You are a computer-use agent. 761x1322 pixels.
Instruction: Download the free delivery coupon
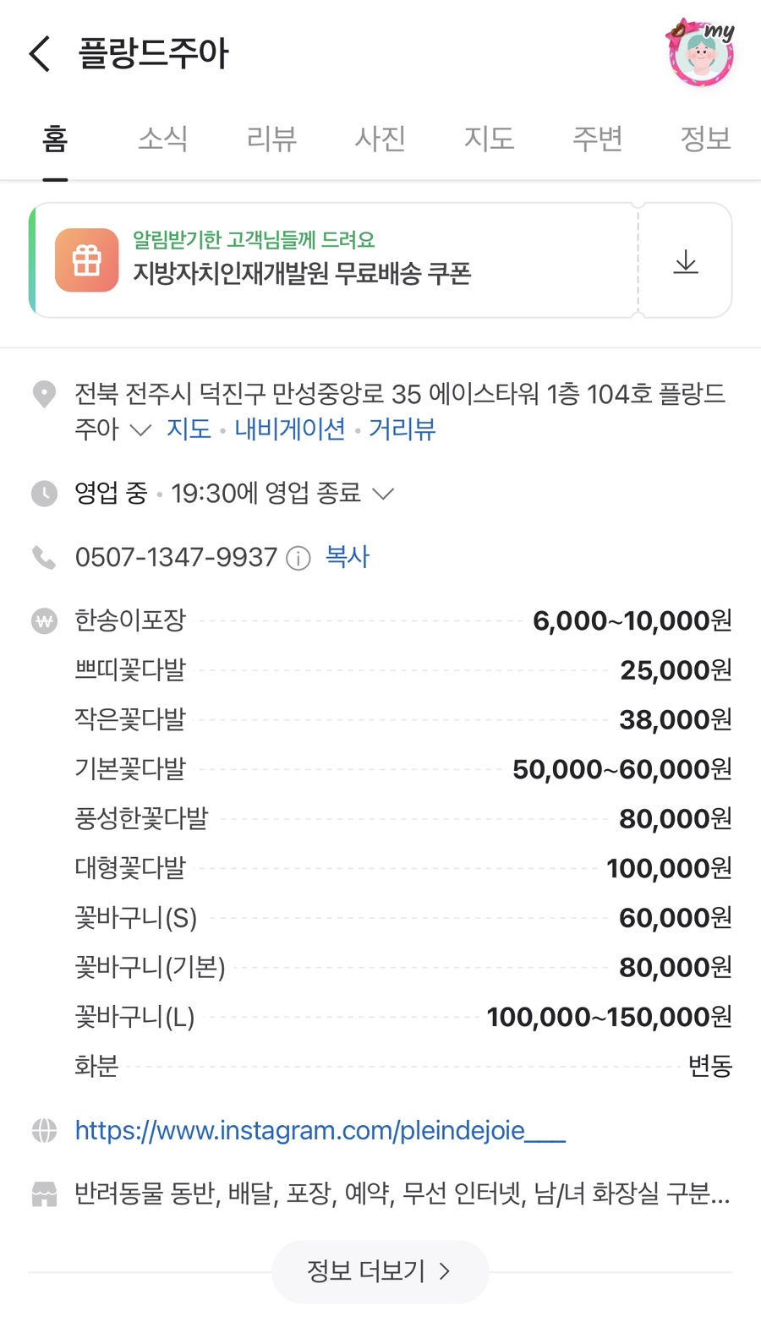coord(686,261)
